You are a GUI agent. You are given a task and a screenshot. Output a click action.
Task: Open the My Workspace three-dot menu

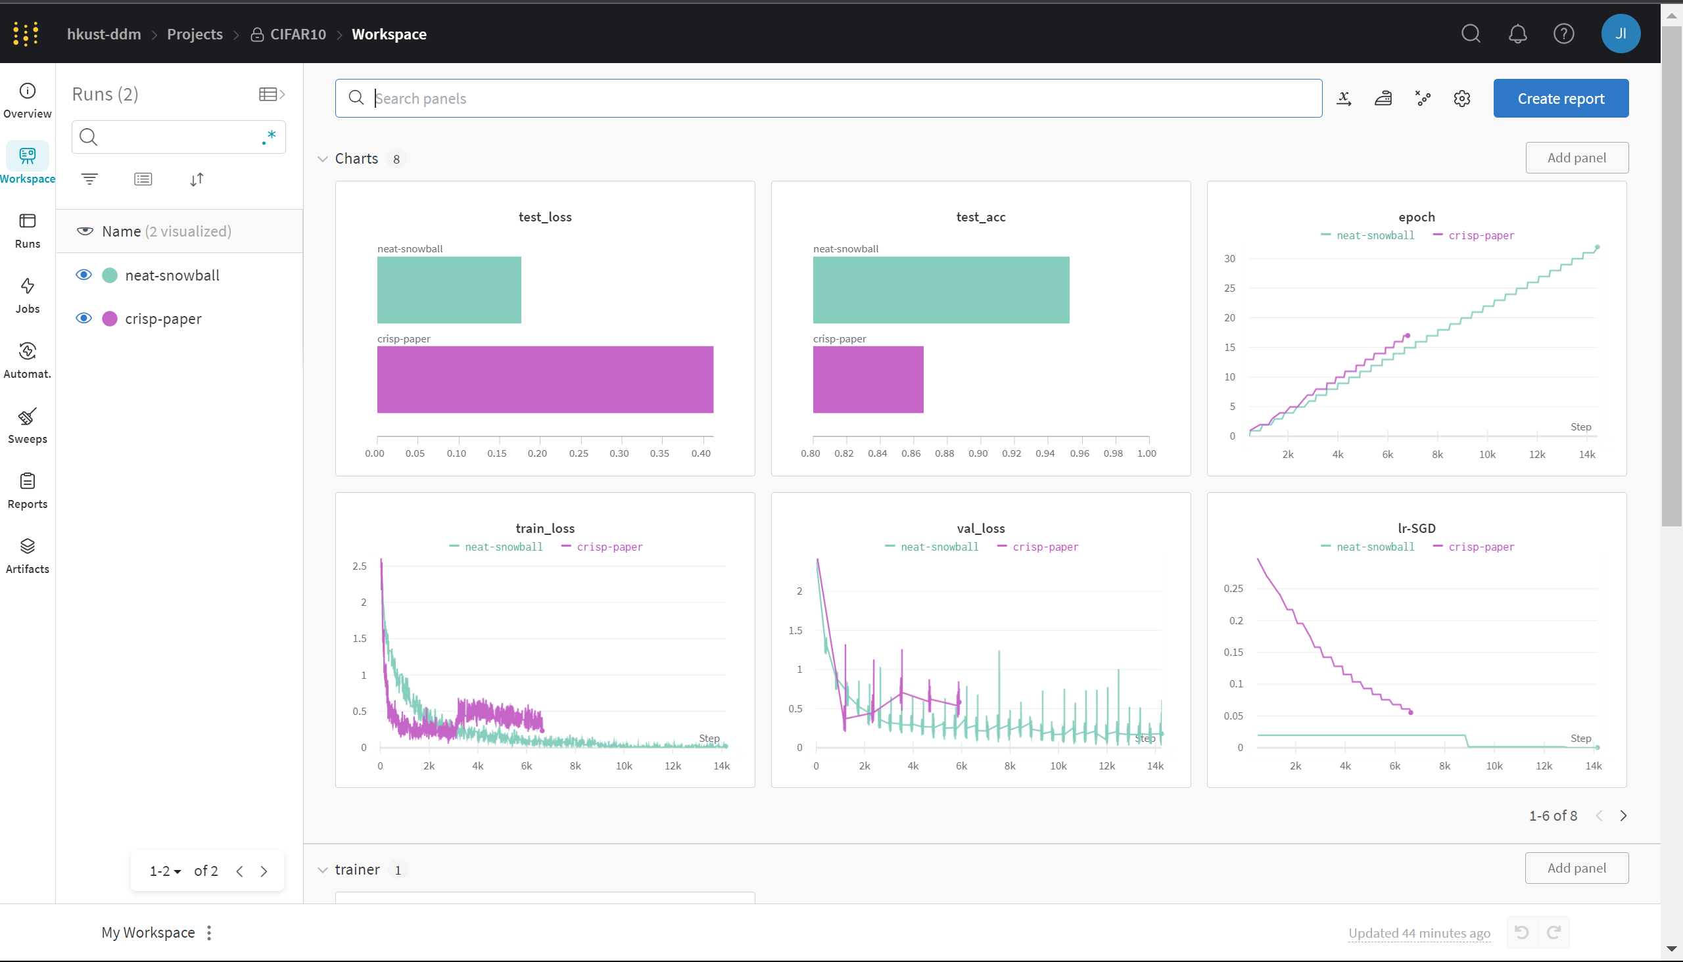coord(209,932)
